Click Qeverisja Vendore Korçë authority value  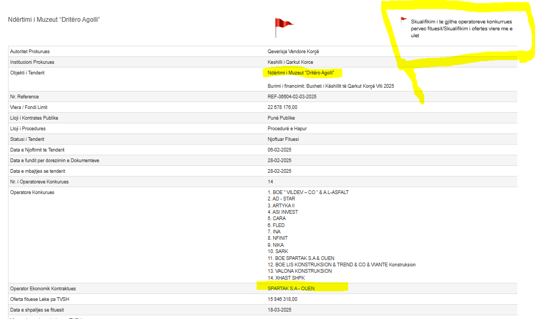[x=293, y=52]
